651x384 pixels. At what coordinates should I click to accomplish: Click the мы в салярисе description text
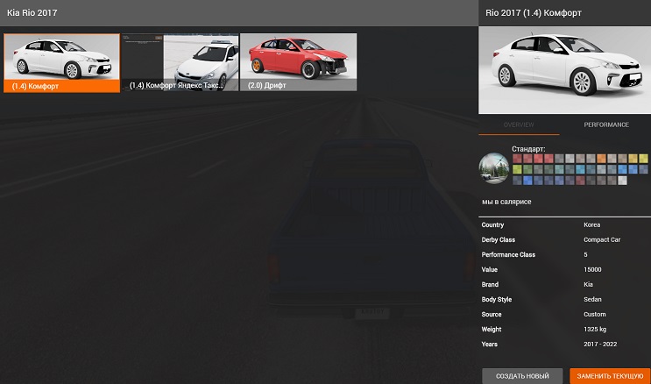pyautogui.click(x=506, y=202)
